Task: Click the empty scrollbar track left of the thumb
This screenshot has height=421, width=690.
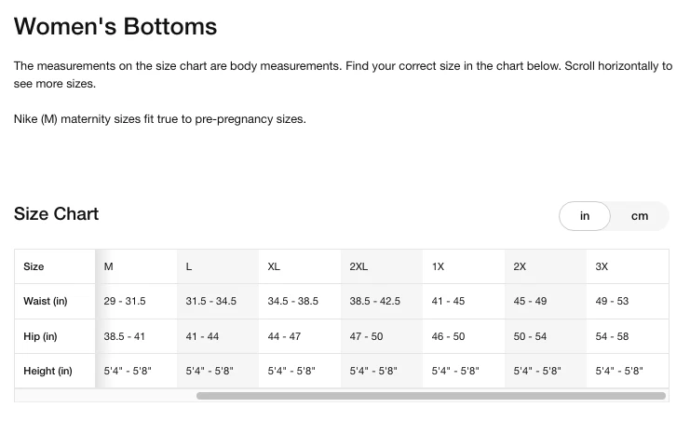Action: (105, 396)
